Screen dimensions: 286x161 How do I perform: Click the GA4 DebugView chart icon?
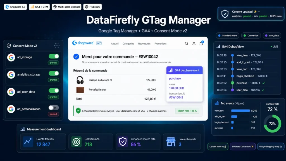218,47
